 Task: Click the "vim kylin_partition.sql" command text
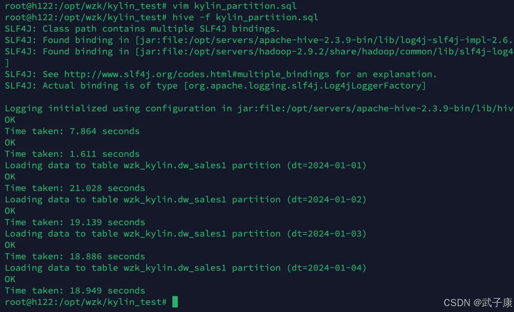234,6
